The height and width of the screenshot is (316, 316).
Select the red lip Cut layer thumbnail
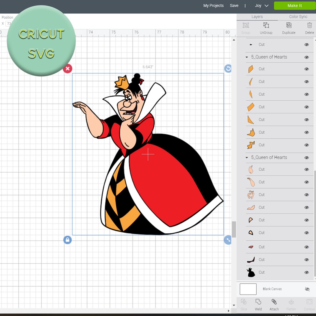(251, 247)
